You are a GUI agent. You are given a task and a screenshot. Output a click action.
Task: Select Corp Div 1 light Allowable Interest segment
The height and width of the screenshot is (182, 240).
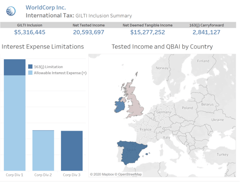[15, 123]
